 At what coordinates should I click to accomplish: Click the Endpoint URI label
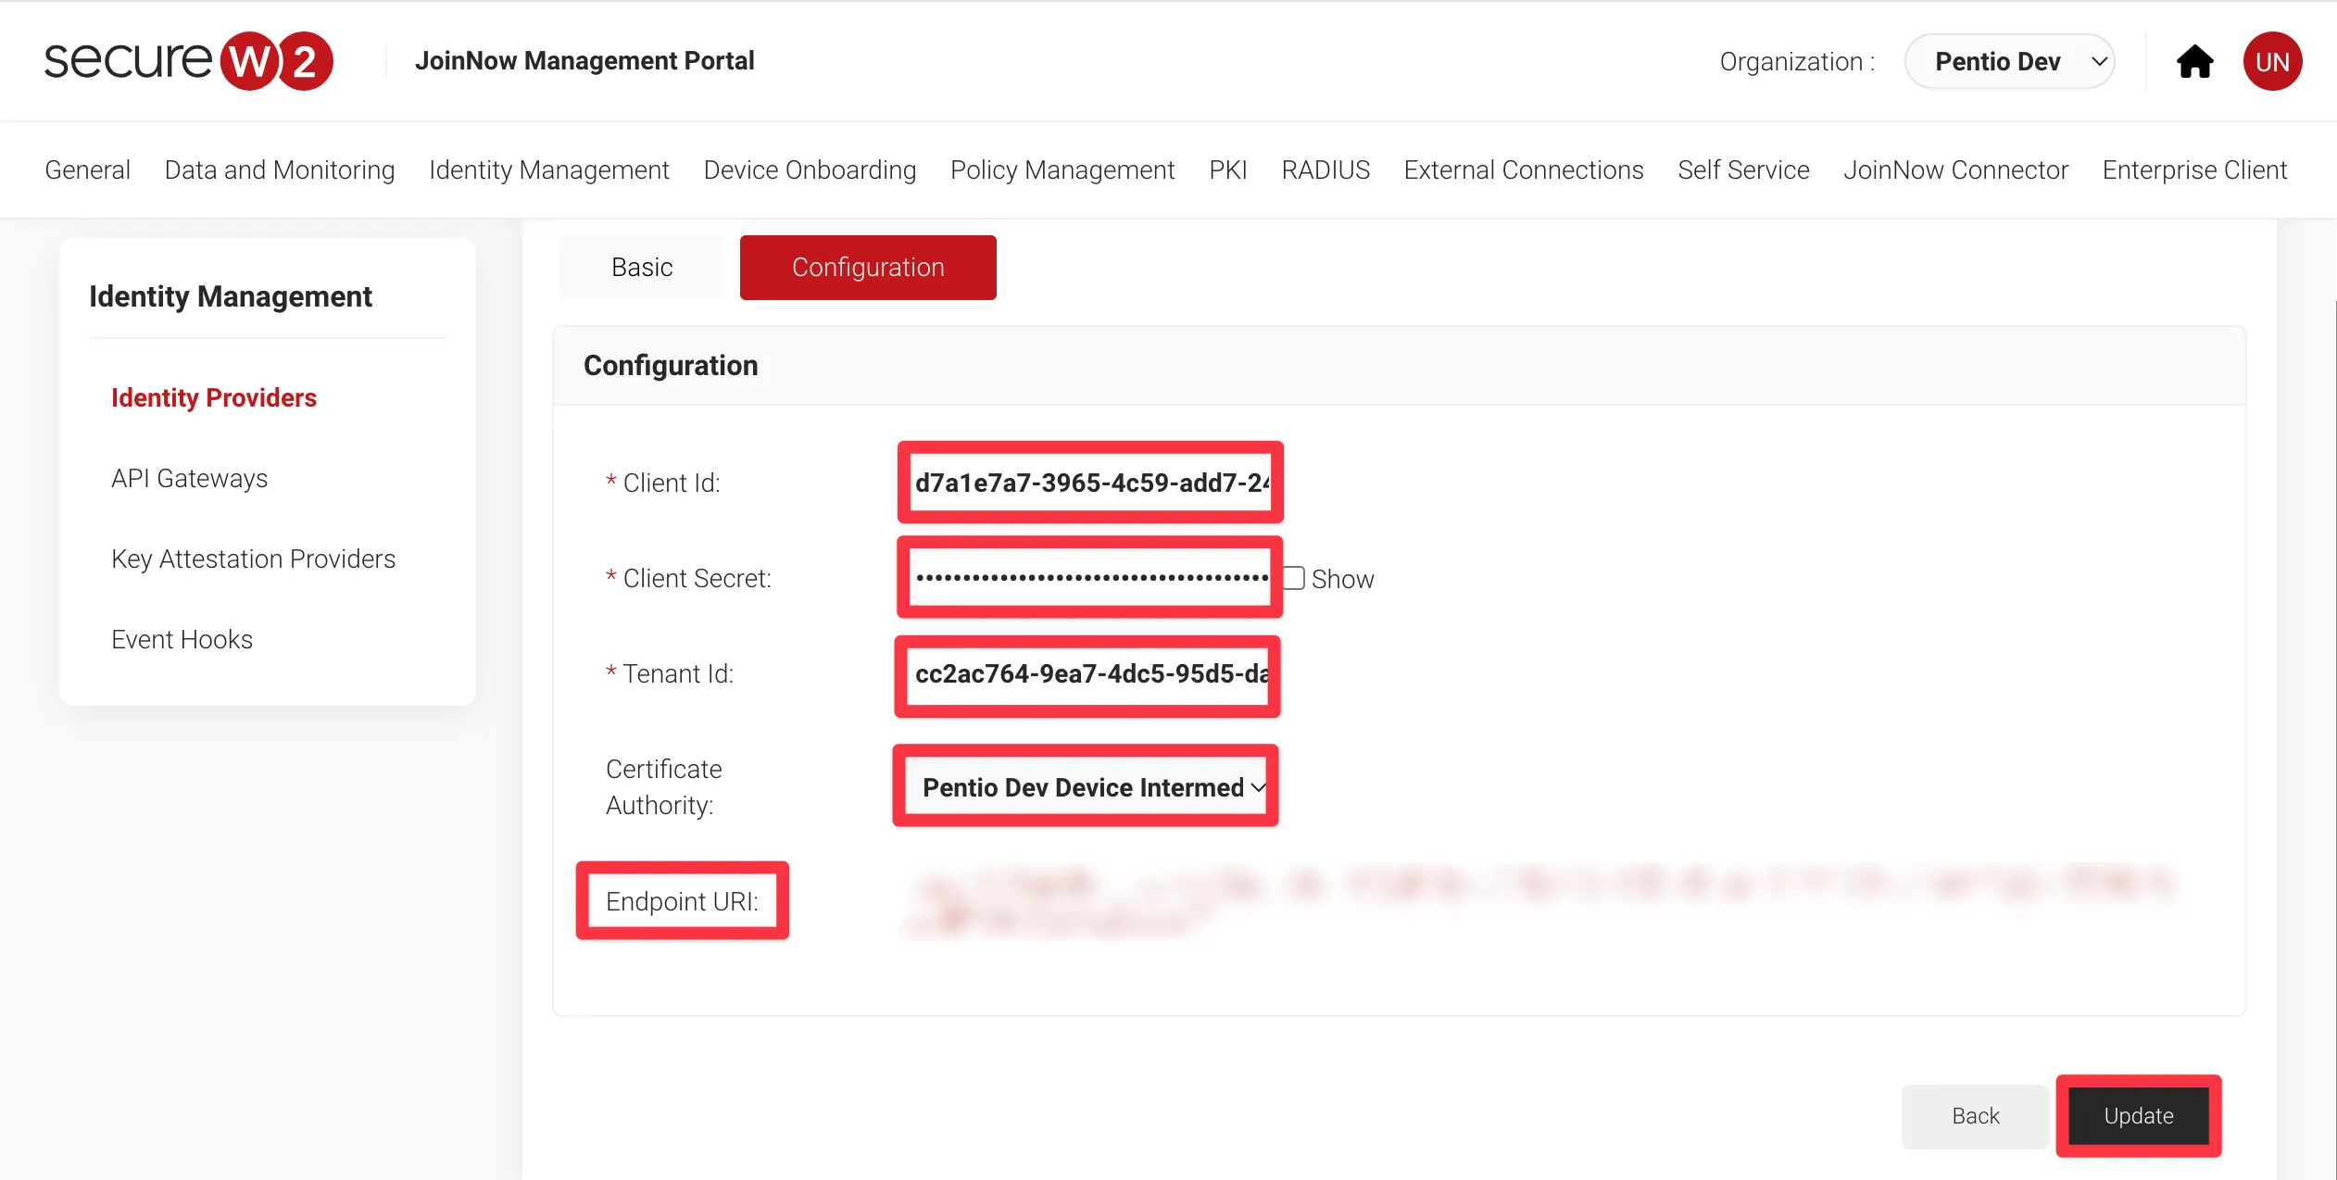click(682, 901)
